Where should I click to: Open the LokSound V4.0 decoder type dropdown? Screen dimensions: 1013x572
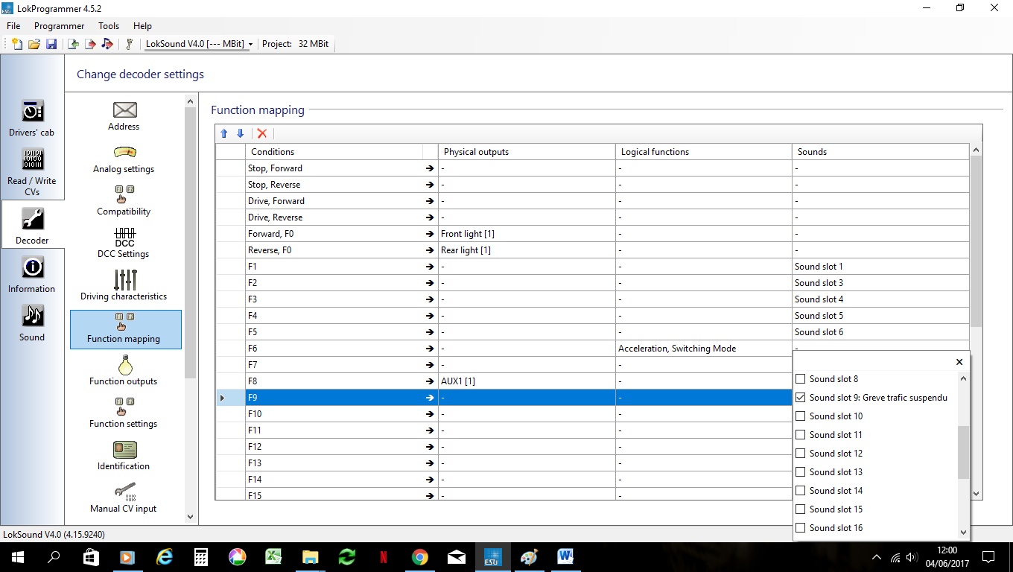point(199,44)
